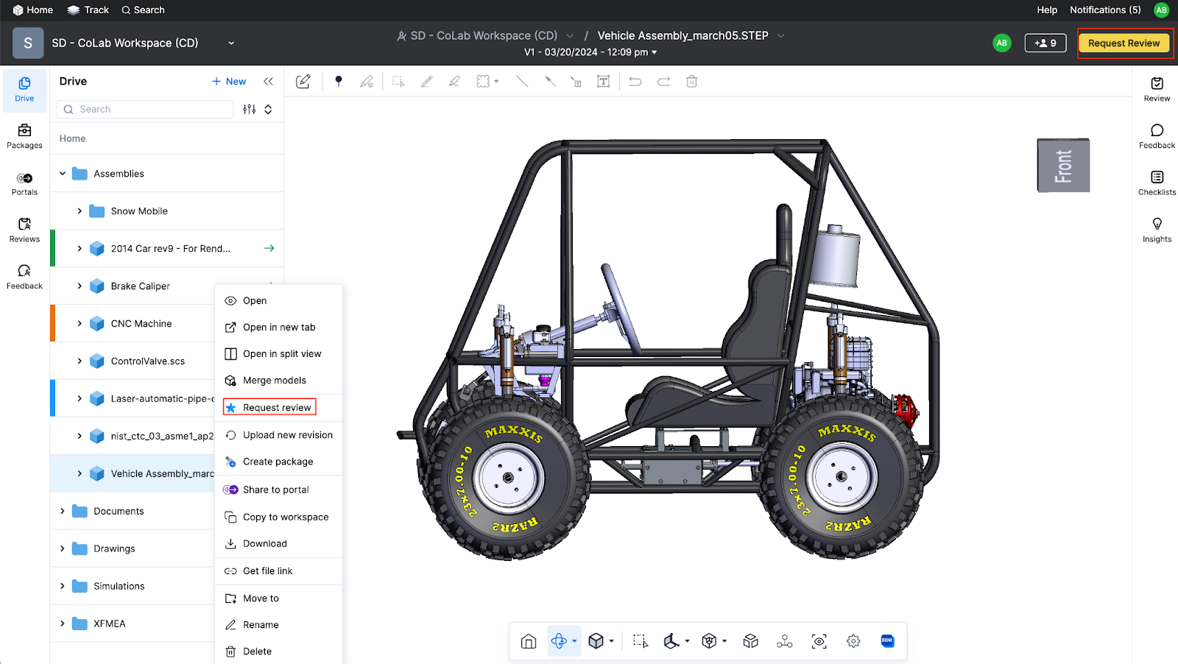Select the orbit rotate tool

pos(559,641)
